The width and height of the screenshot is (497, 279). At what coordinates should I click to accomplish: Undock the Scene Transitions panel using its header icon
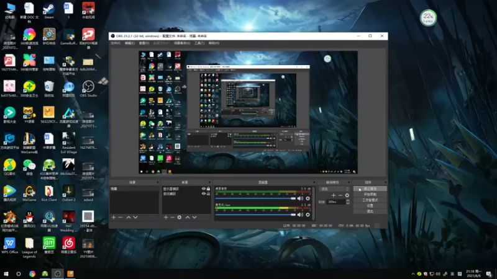[x=349, y=182]
